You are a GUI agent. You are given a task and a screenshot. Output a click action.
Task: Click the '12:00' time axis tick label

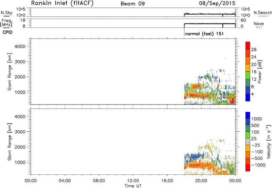click(x=133, y=181)
